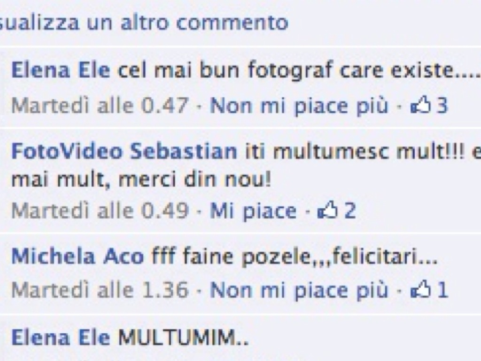
Task: Show who liked Michela Aco's comment, count 1
Action: [x=429, y=290]
